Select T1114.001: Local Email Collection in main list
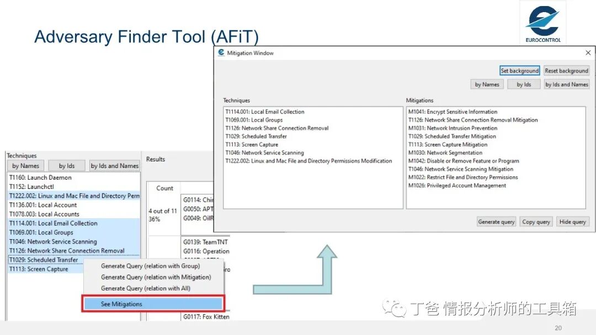The image size is (596, 335). [x=73, y=223]
